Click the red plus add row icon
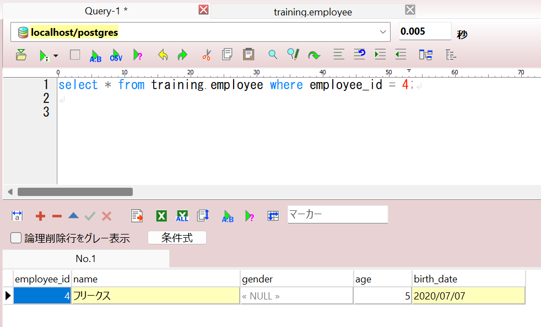 (40, 216)
